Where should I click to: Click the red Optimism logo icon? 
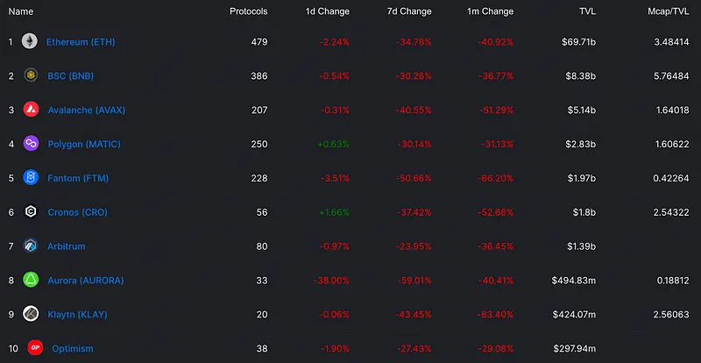coord(35,348)
